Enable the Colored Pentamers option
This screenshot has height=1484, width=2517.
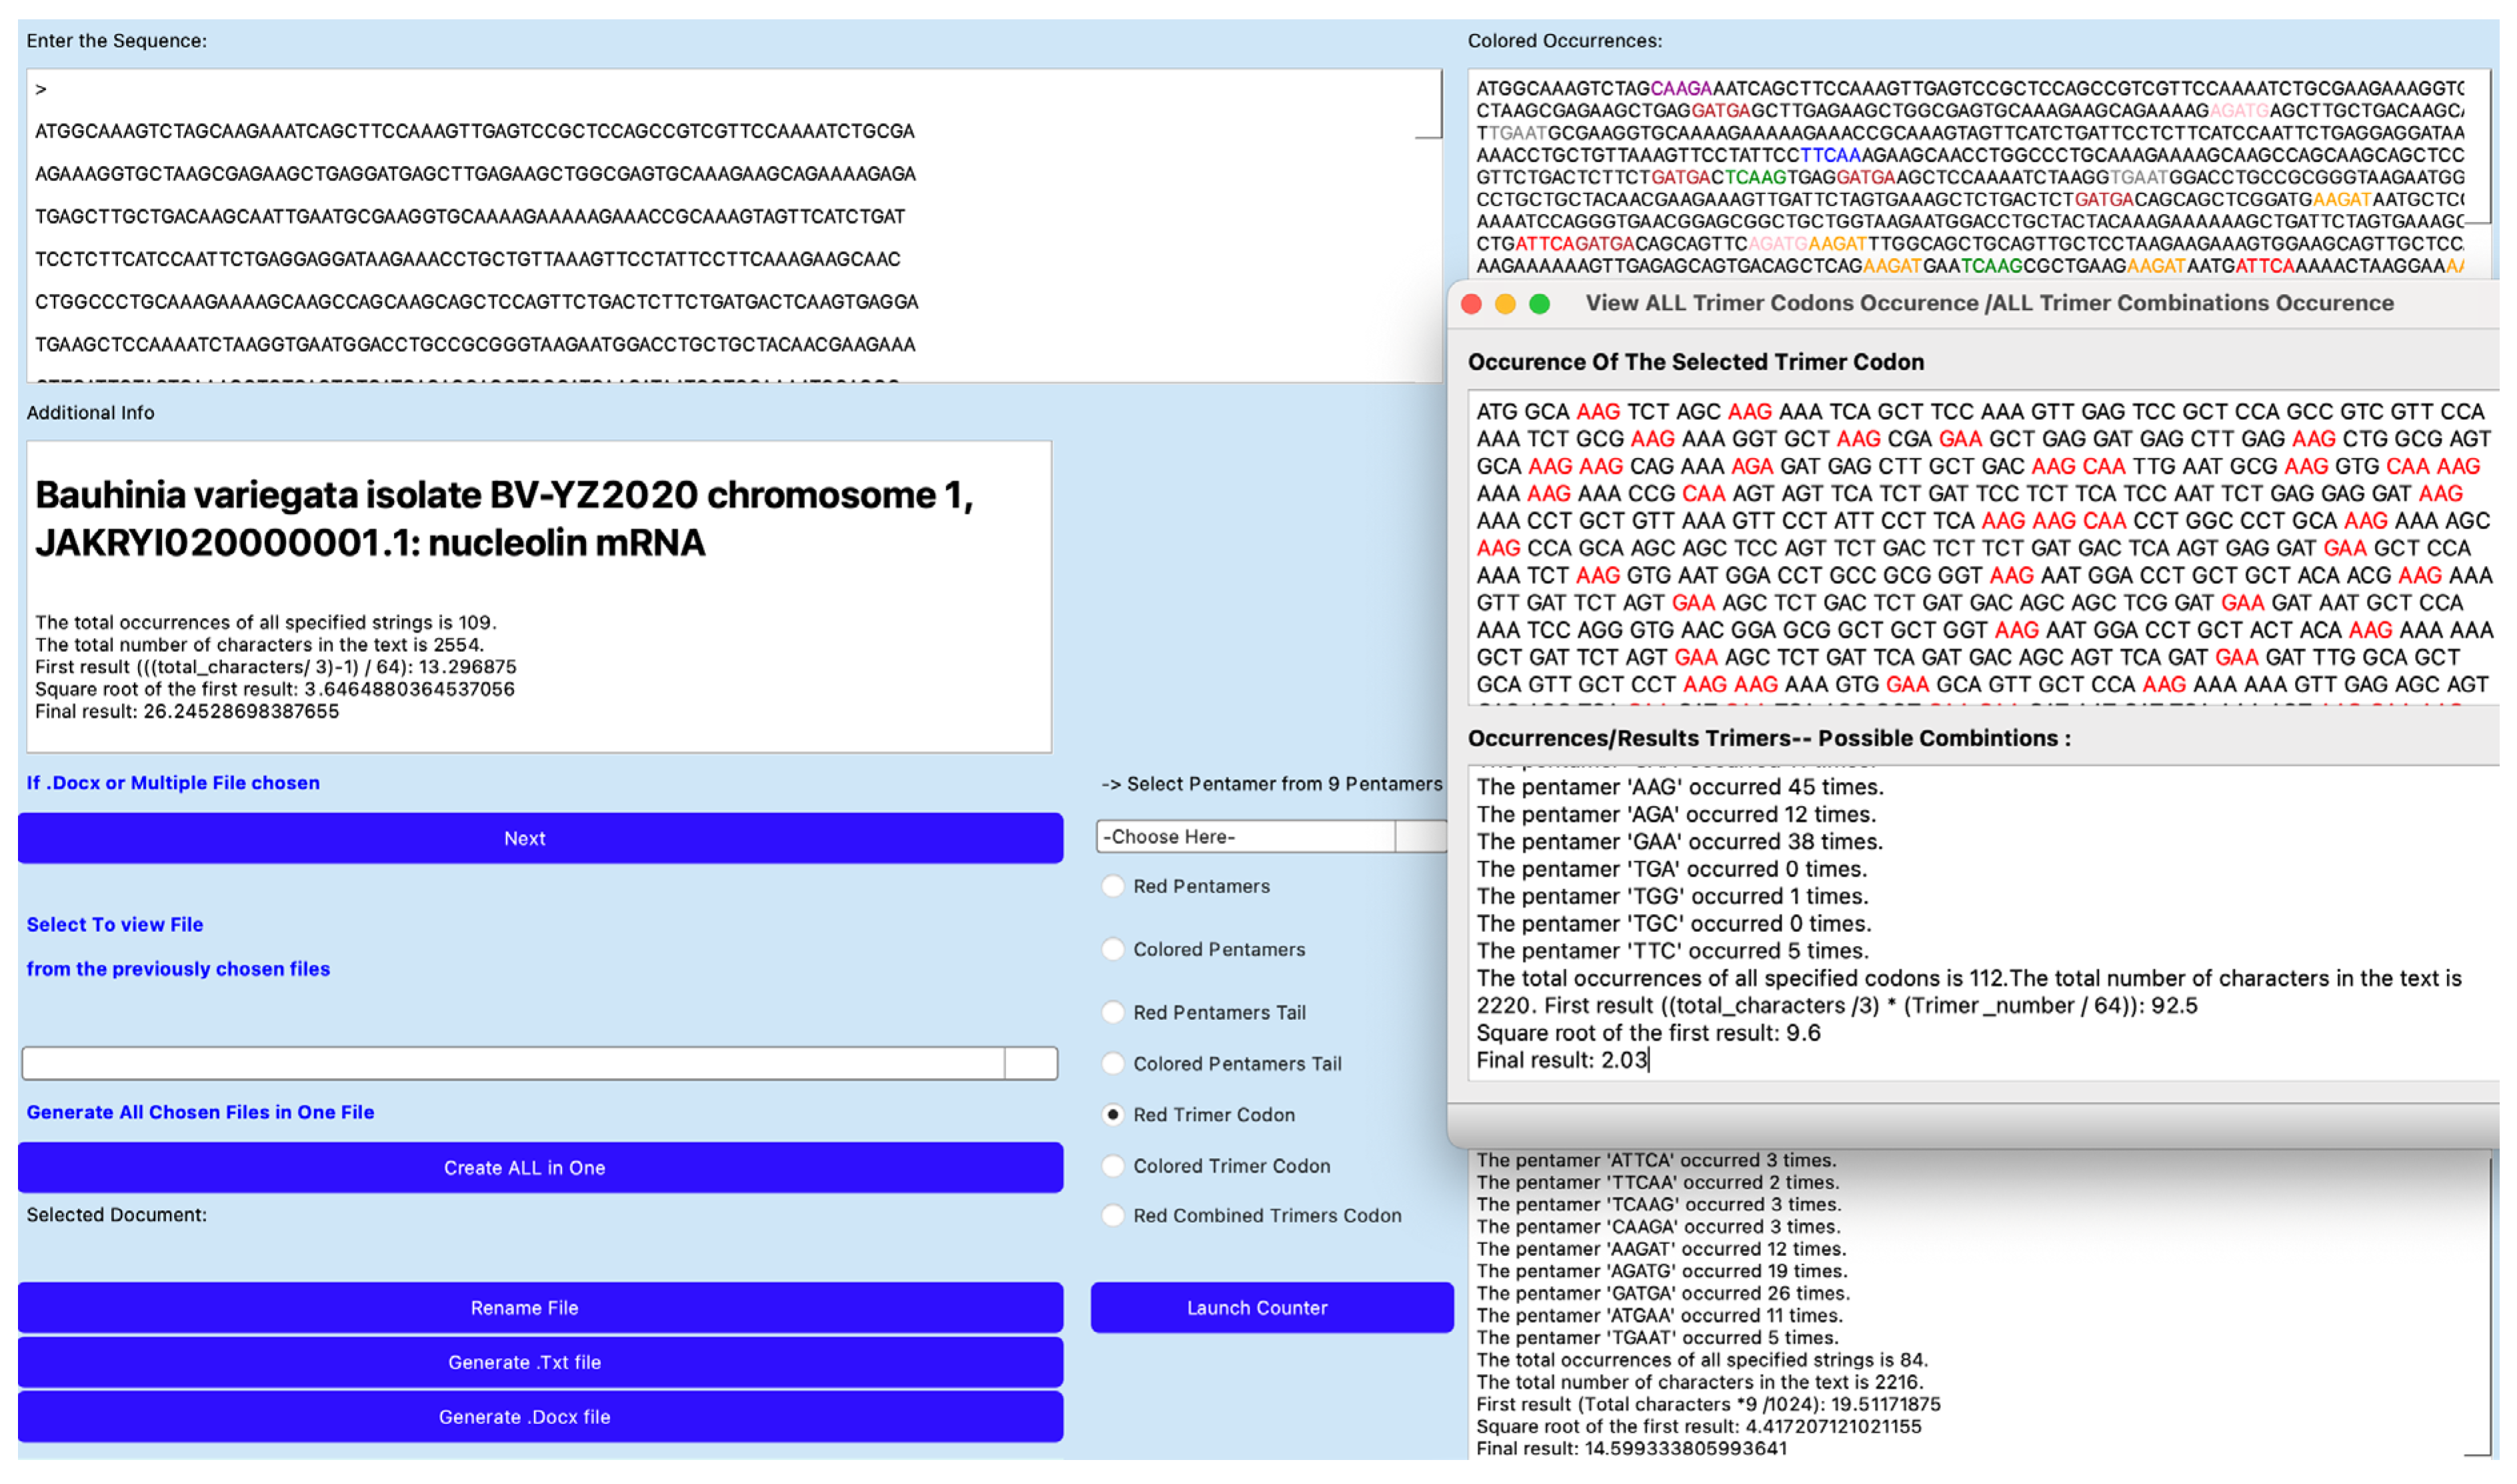[1112, 950]
